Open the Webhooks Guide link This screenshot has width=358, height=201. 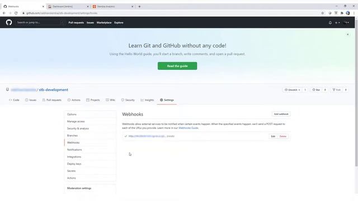point(189,128)
